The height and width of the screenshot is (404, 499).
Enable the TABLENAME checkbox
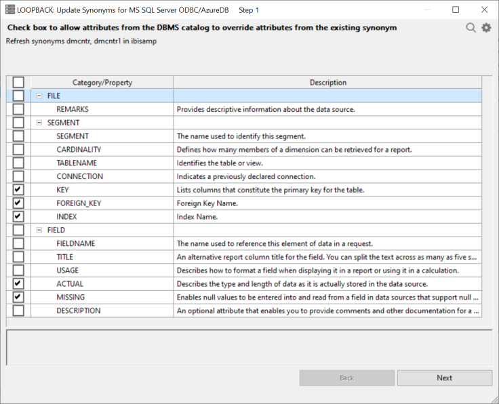click(18, 163)
